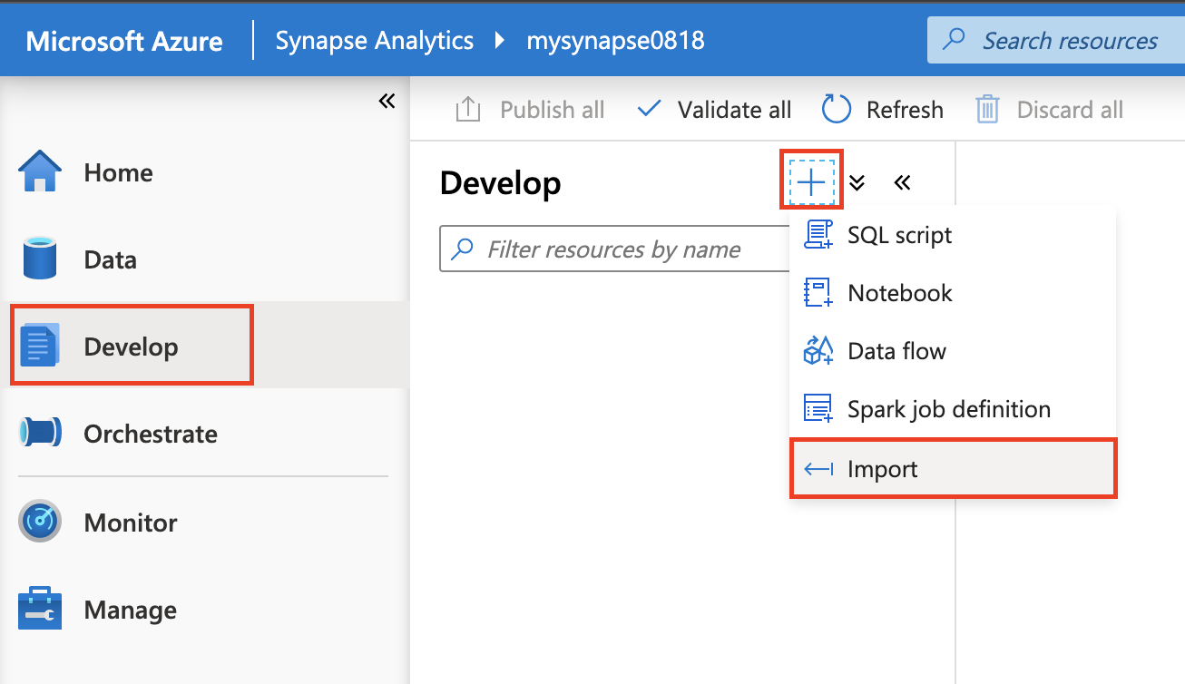Click the Publish all label
Screen dimensions: 1185x684
(553, 110)
